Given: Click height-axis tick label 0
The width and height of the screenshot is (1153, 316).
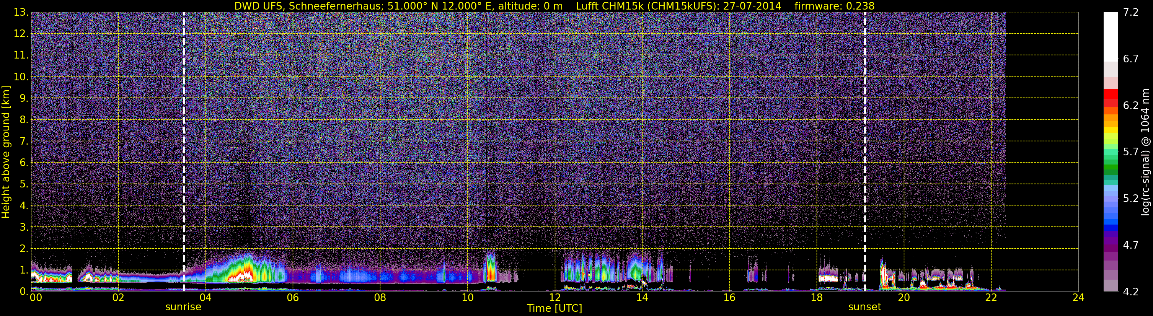Looking at the screenshot, I should click(23, 292).
